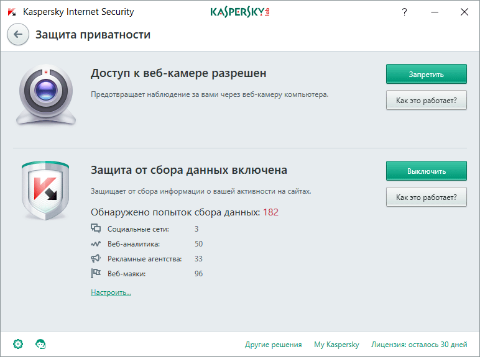The height and width of the screenshot is (357, 480).
Task: Click the Защищает от сбора информации description
Action: [x=201, y=191]
